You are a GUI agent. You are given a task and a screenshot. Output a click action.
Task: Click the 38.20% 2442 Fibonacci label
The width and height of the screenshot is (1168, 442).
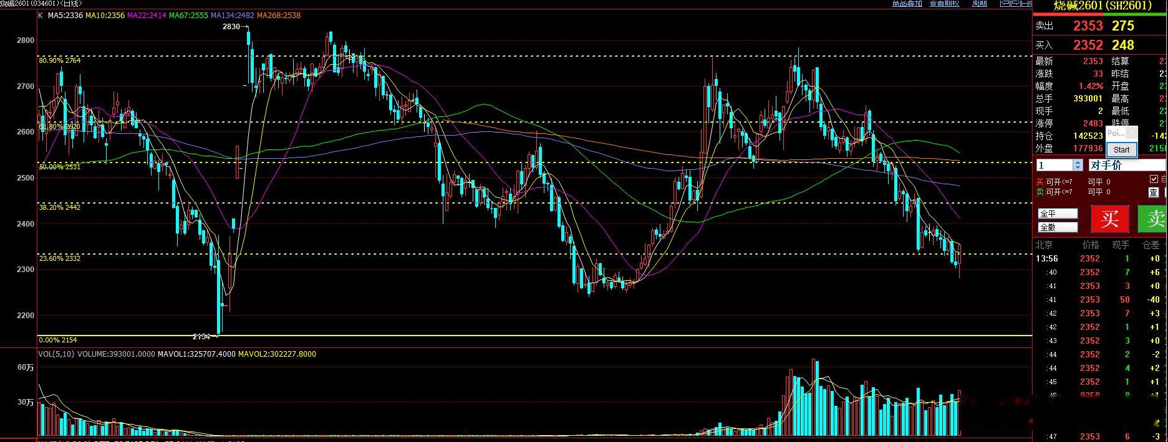coord(60,207)
